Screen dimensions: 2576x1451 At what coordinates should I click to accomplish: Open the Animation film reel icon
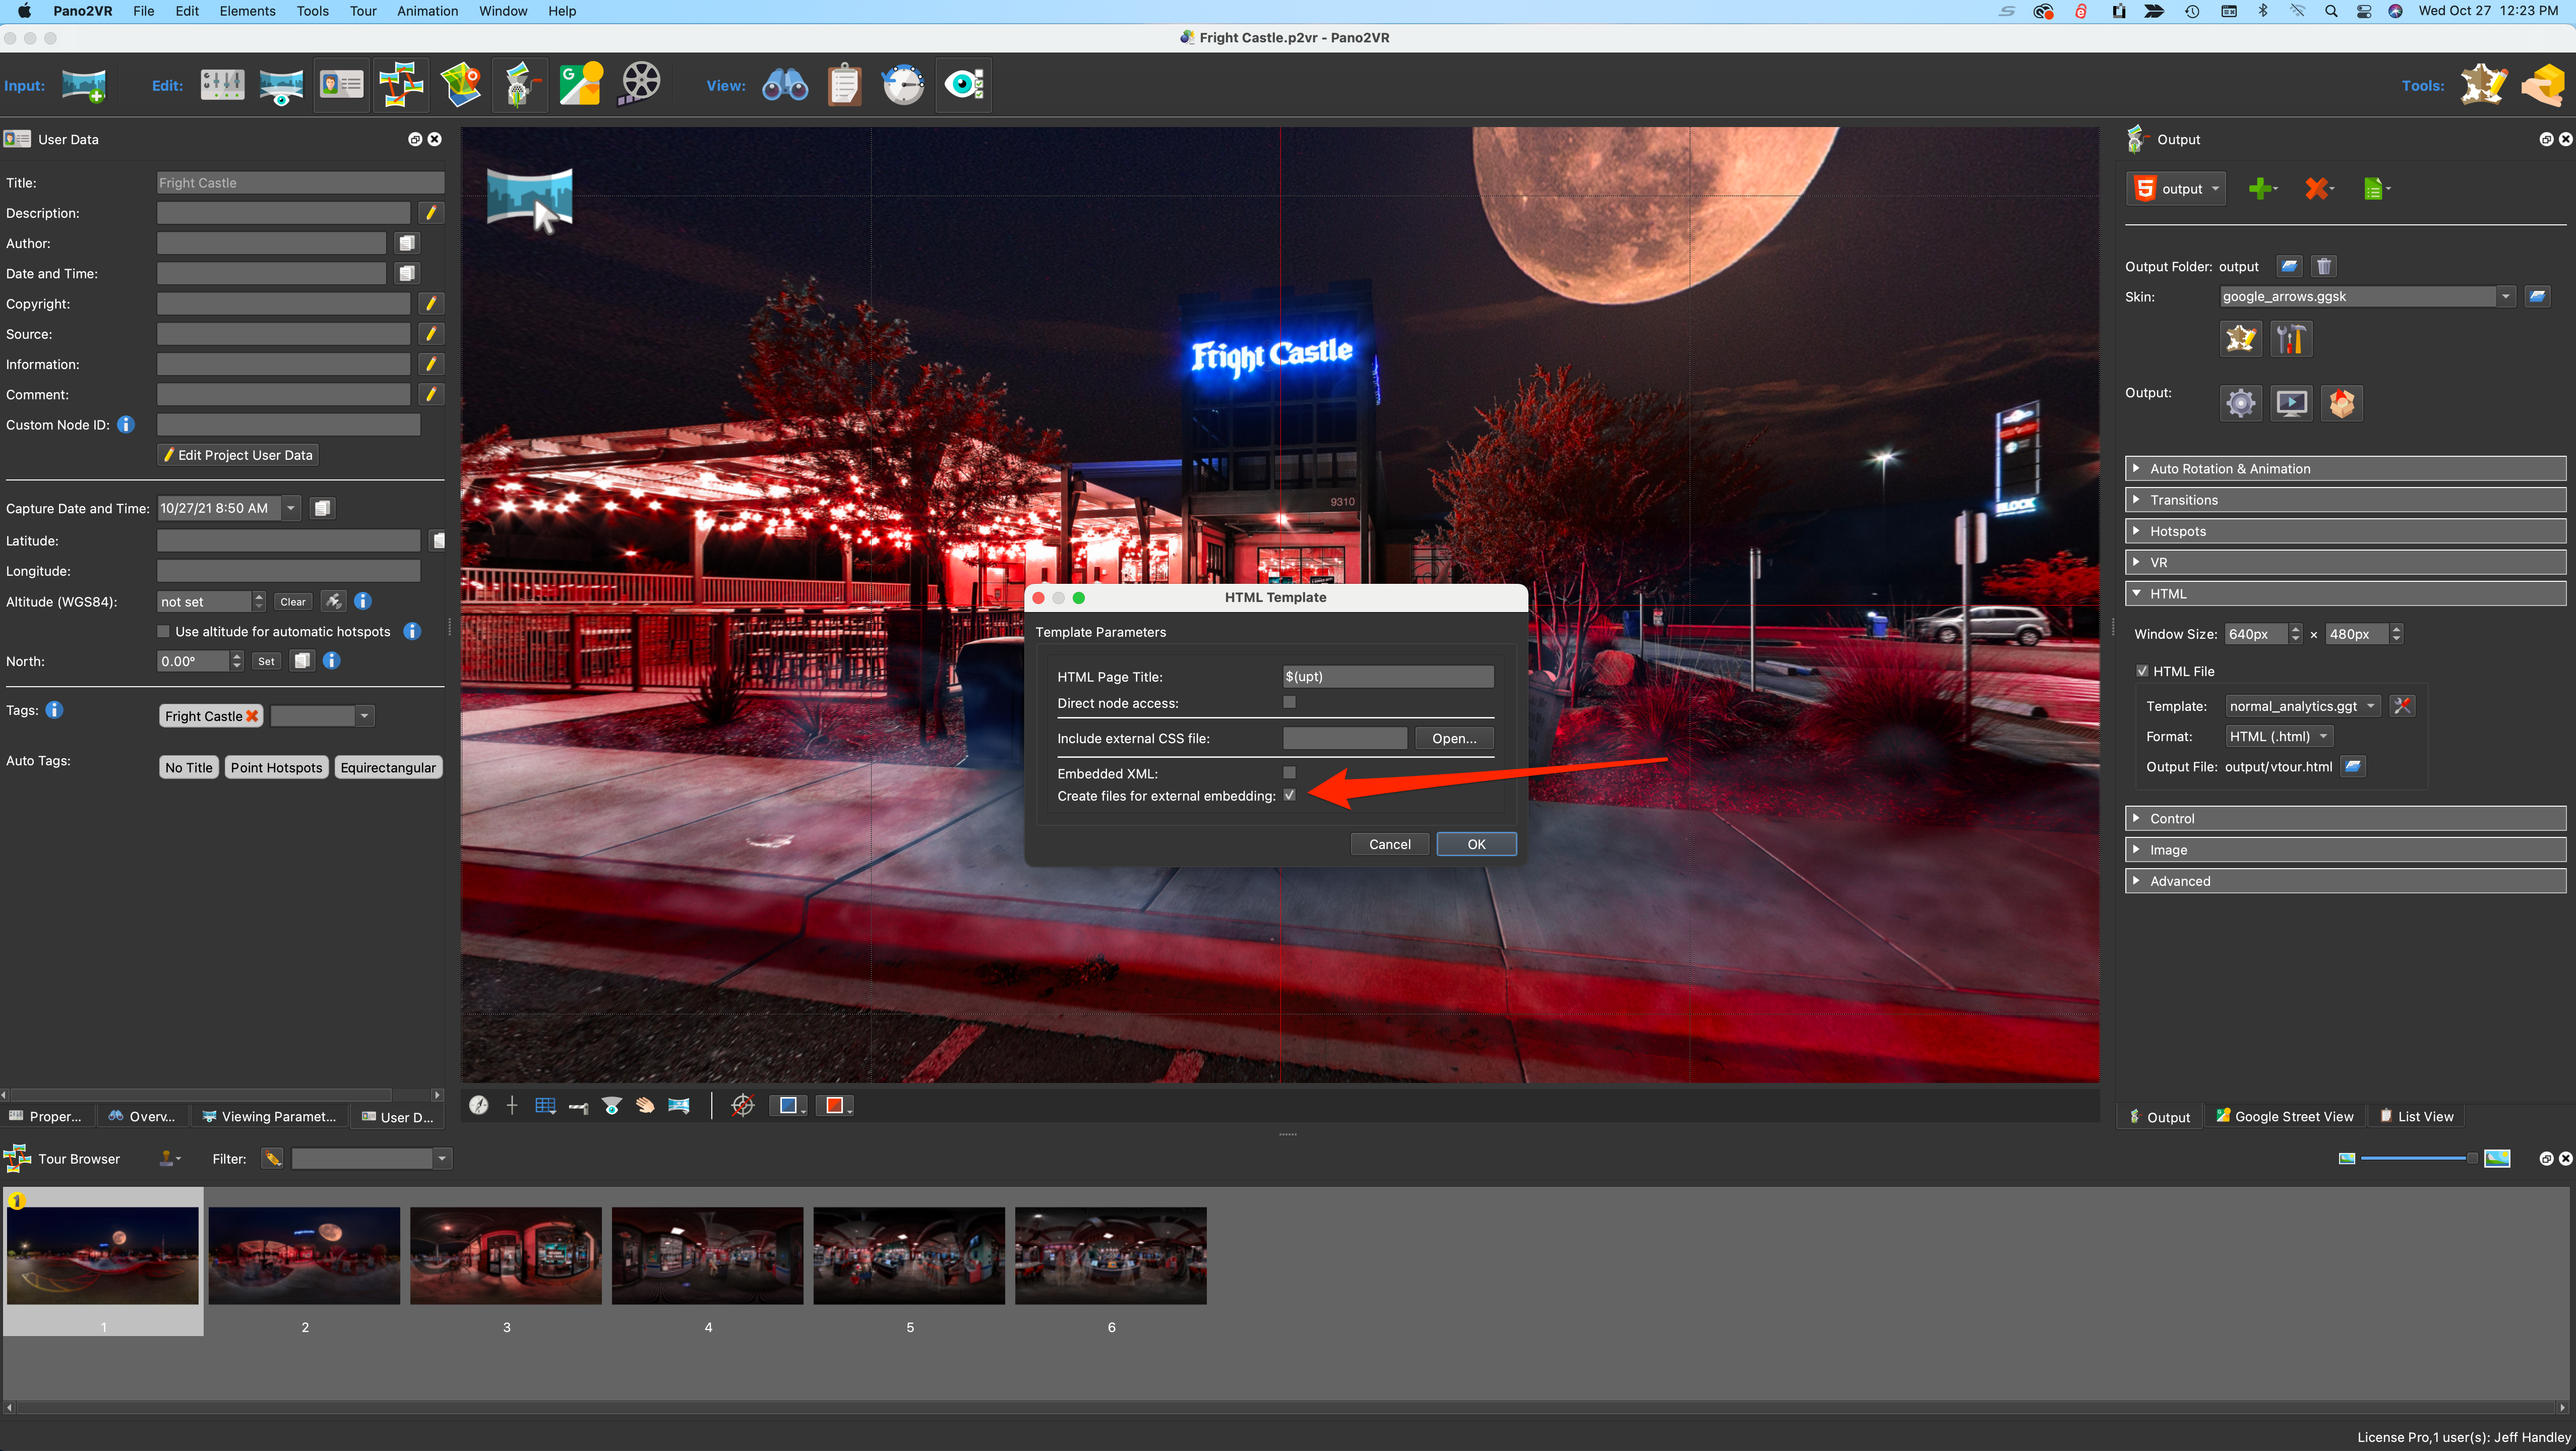click(x=640, y=85)
